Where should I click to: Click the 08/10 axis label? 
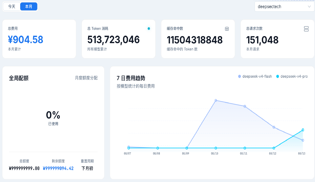click(215, 154)
